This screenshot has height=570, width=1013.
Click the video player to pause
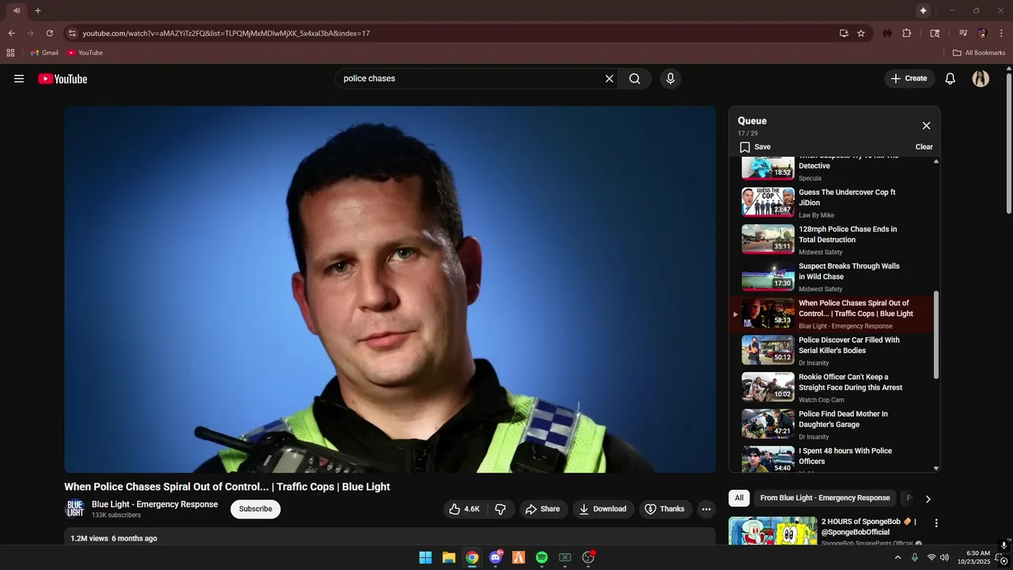click(x=390, y=289)
